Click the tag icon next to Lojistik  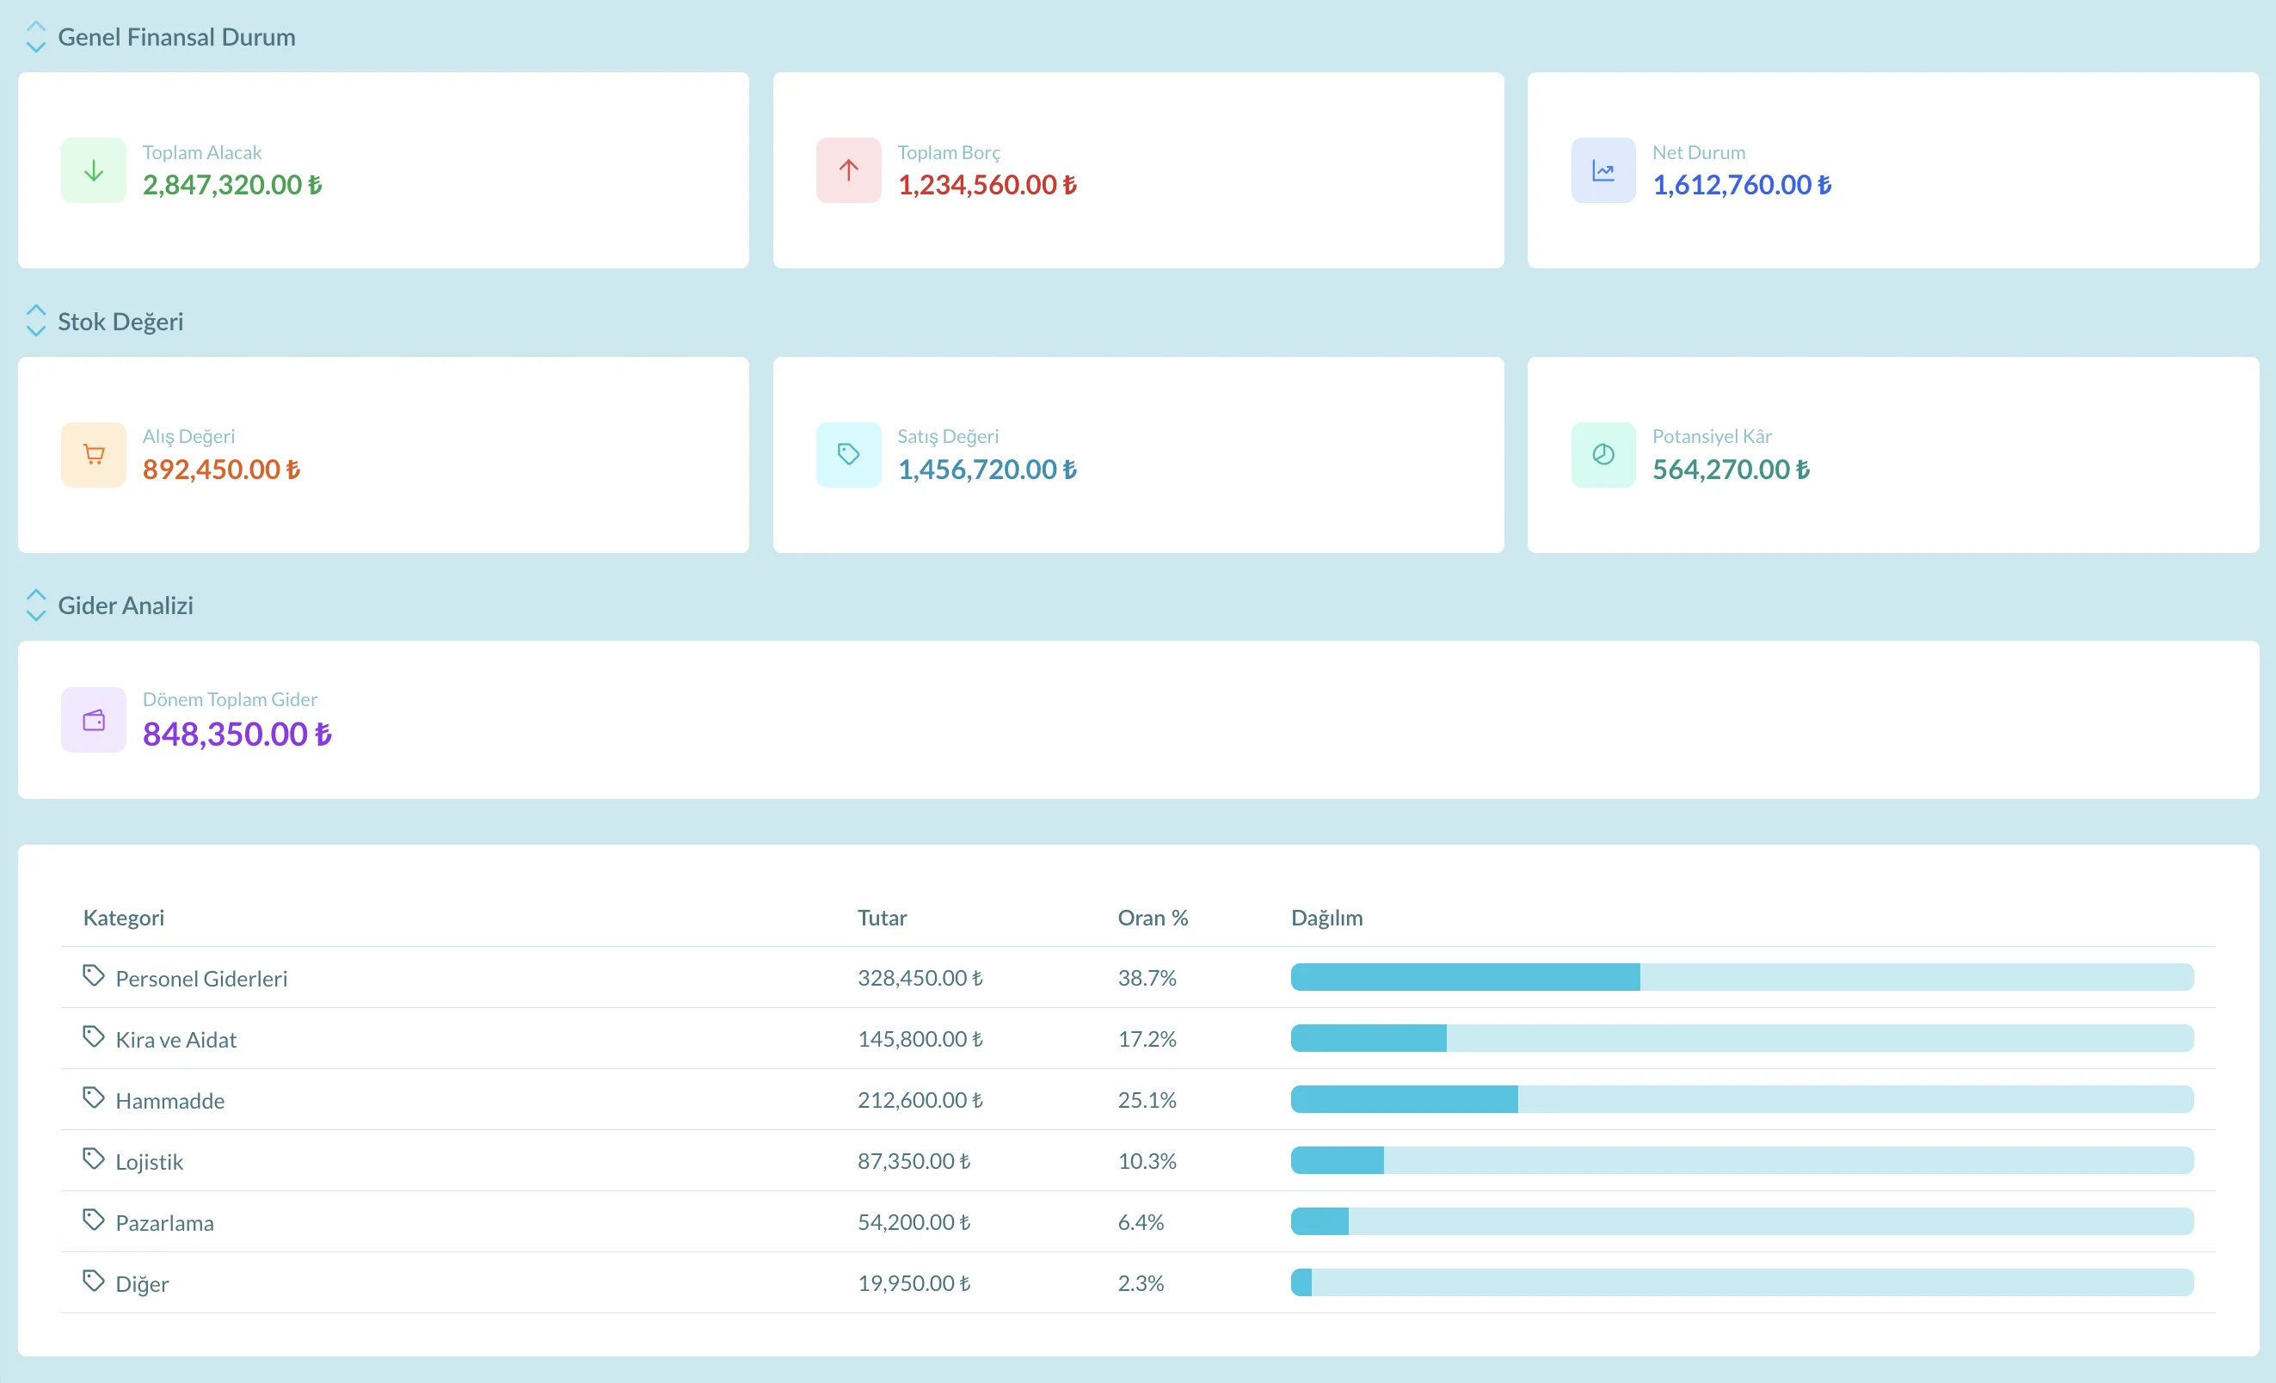[x=93, y=1159]
